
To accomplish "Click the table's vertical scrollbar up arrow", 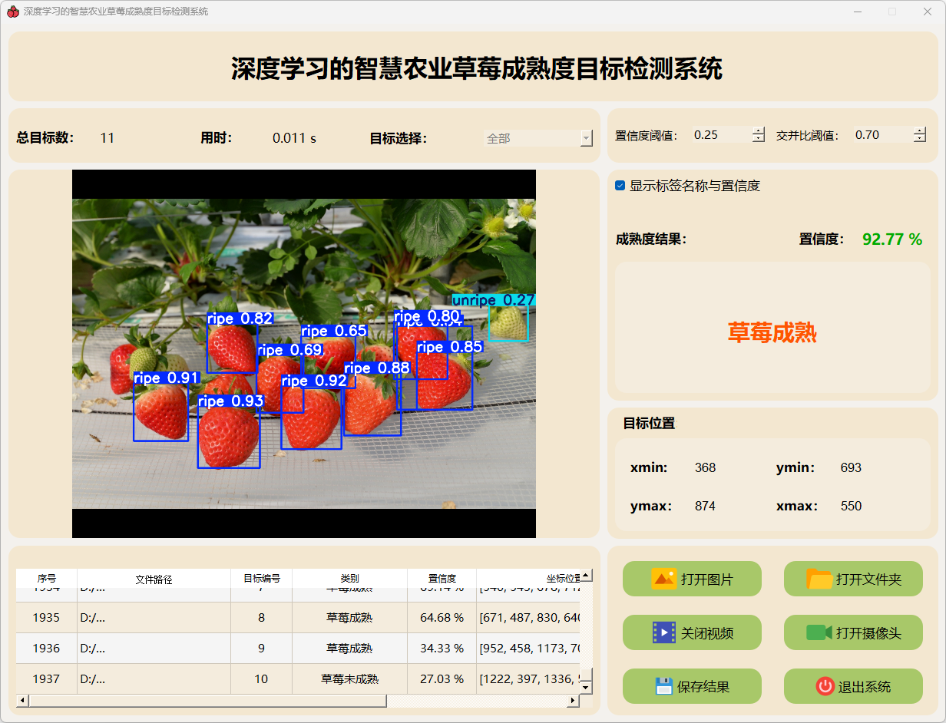I will click(586, 575).
